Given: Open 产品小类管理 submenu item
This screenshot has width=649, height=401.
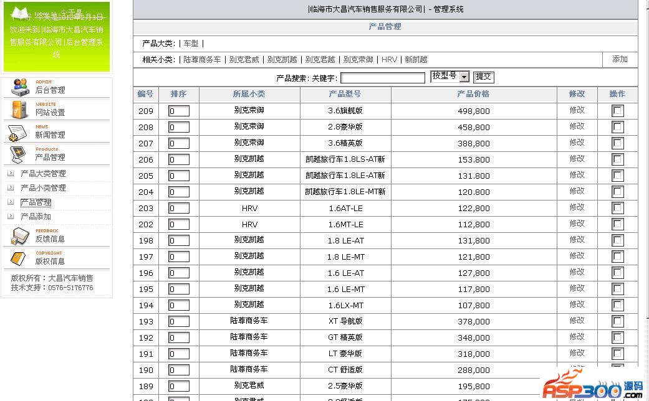Looking at the screenshot, I should pos(44,188).
